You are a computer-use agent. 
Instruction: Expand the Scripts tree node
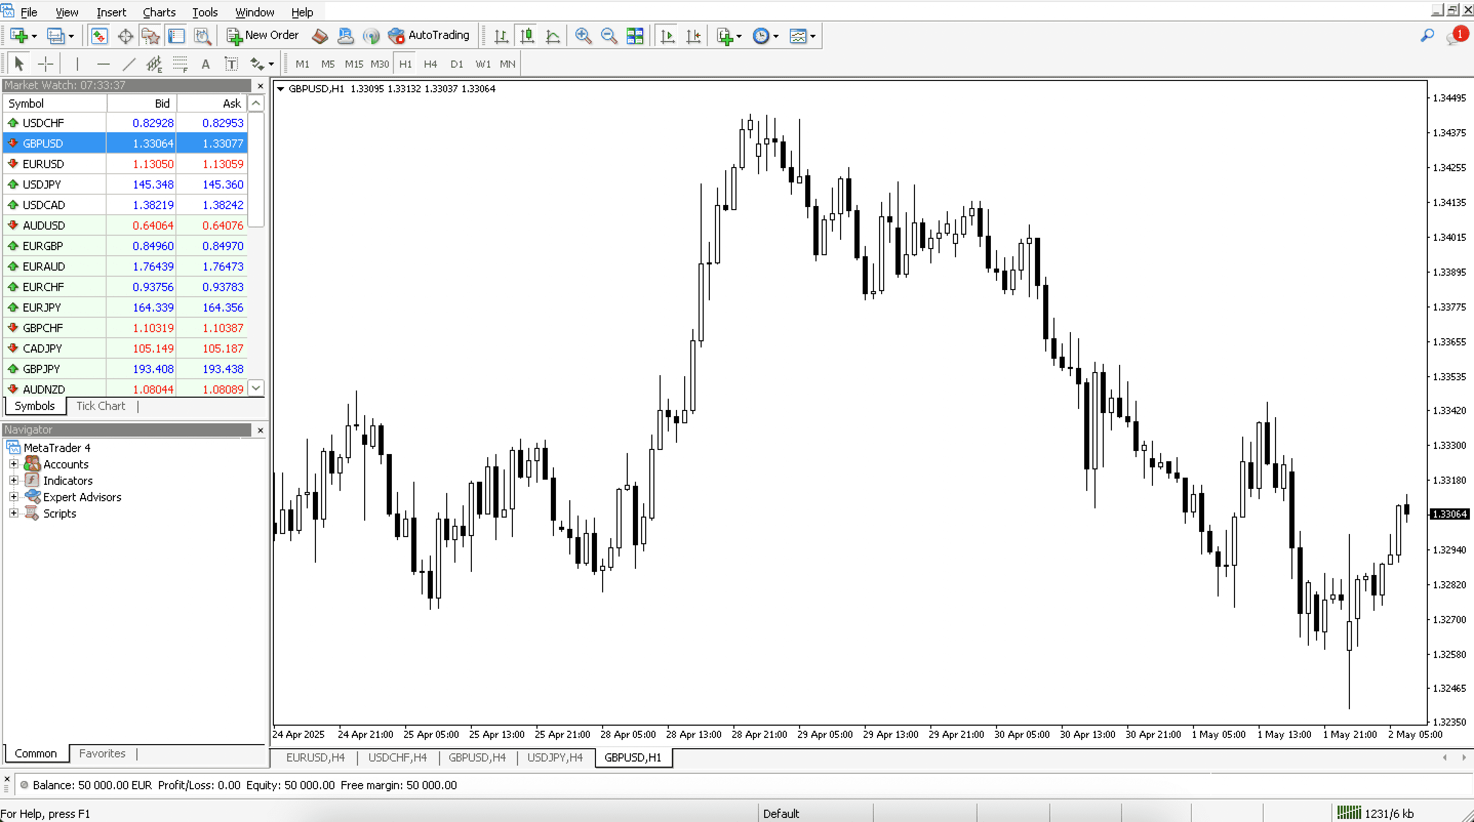tap(14, 513)
